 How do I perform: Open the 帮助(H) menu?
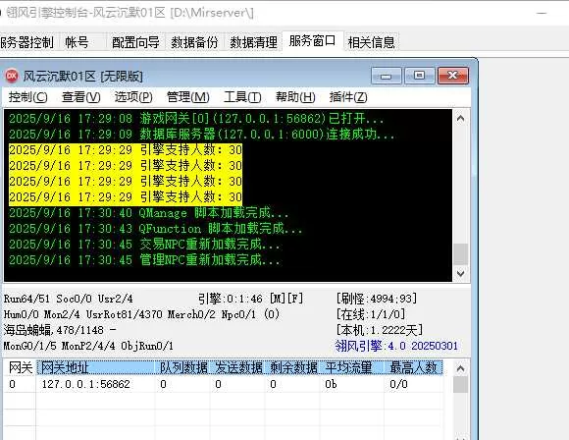coord(295,97)
